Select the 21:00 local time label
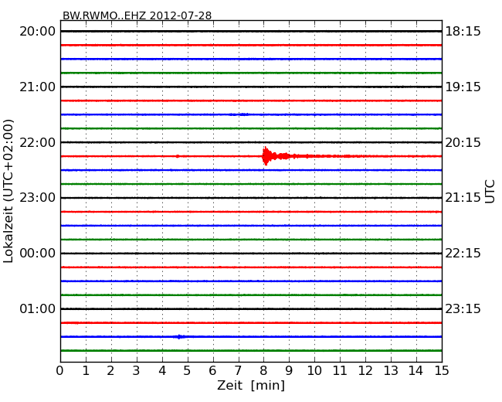 pyautogui.click(x=38, y=87)
